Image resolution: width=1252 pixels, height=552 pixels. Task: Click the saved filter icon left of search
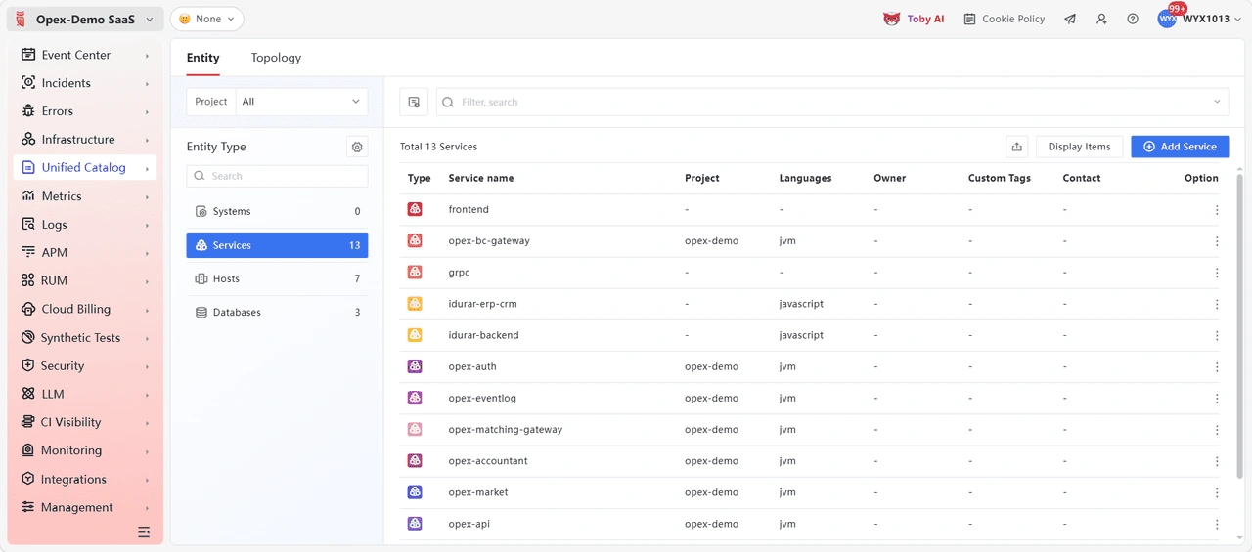click(x=414, y=102)
